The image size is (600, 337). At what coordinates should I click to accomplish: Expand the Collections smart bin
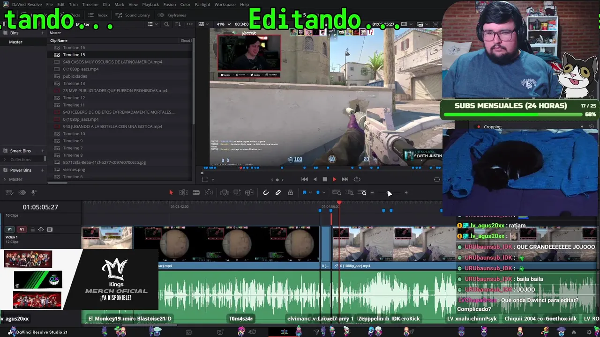(5, 160)
